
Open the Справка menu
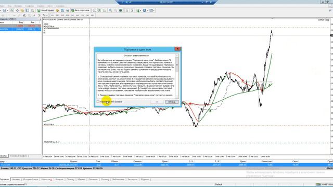60,6
